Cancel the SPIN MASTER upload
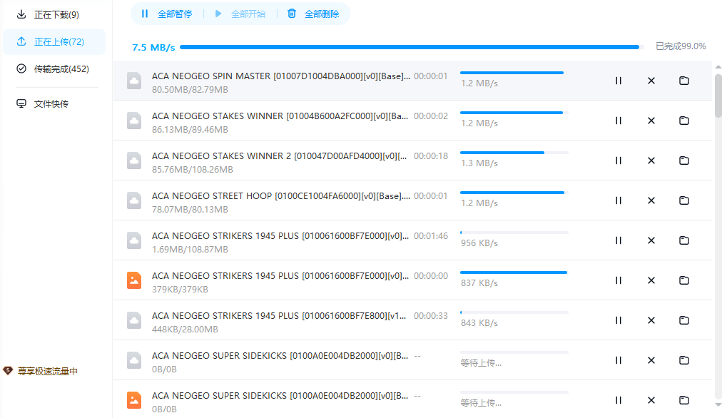This screenshot has width=727, height=418. pyautogui.click(x=651, y=81)
